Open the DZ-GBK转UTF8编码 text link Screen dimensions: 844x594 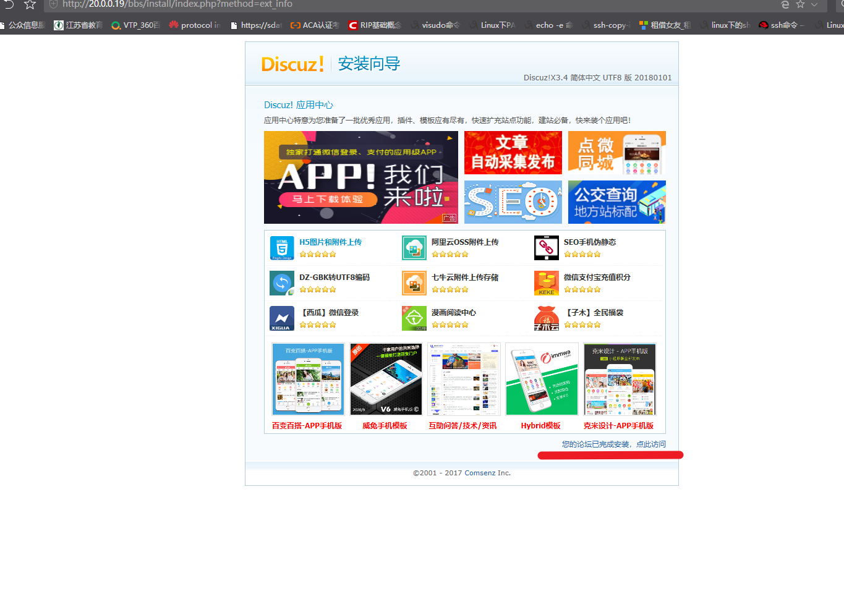coord(335,278)
